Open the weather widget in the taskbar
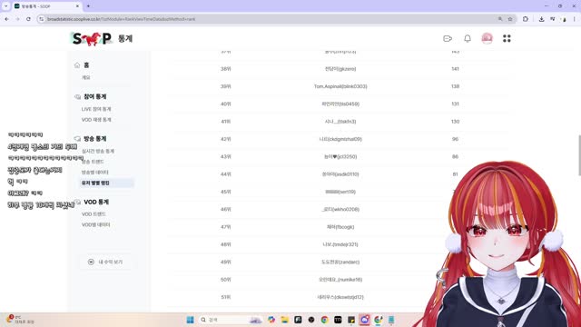The image size is (581, 327). [20, 320]
